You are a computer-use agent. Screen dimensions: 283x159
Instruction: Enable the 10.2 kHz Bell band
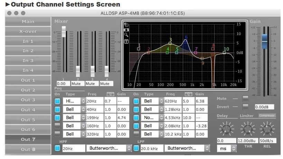coord(136,134)
